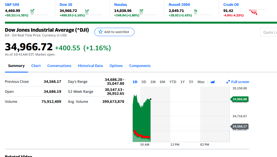This screenshot has height=157, width=277.
Task: Select the 5Y chart range
Action: pyautogui.click(x=191, y=82)
